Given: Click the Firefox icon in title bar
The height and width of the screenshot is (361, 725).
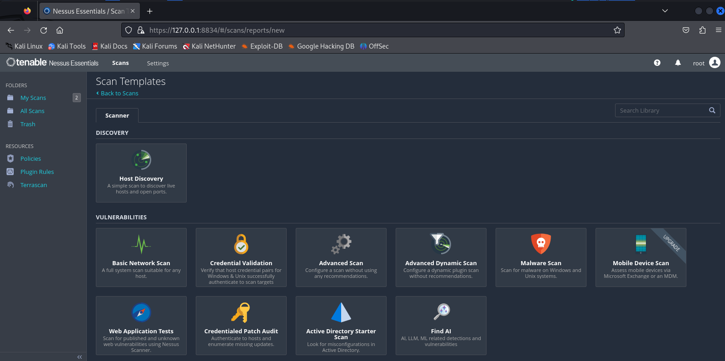Looking at the screenshot, I should click(x=27, y=11).
